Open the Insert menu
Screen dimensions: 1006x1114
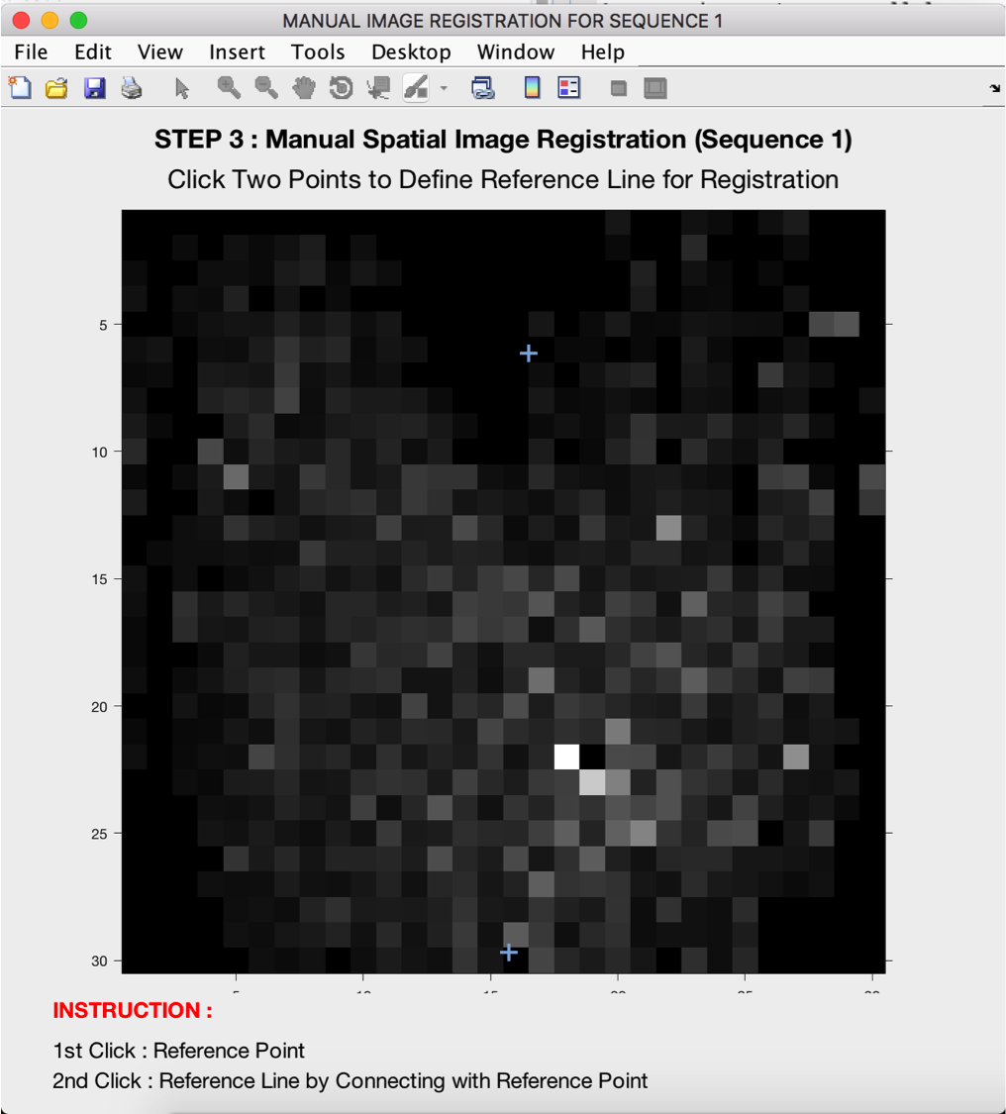237,52
